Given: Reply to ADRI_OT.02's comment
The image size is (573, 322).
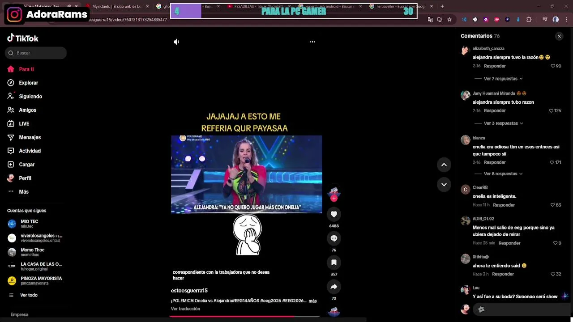Looking at the screenshot, I should (x=509, y=243).
